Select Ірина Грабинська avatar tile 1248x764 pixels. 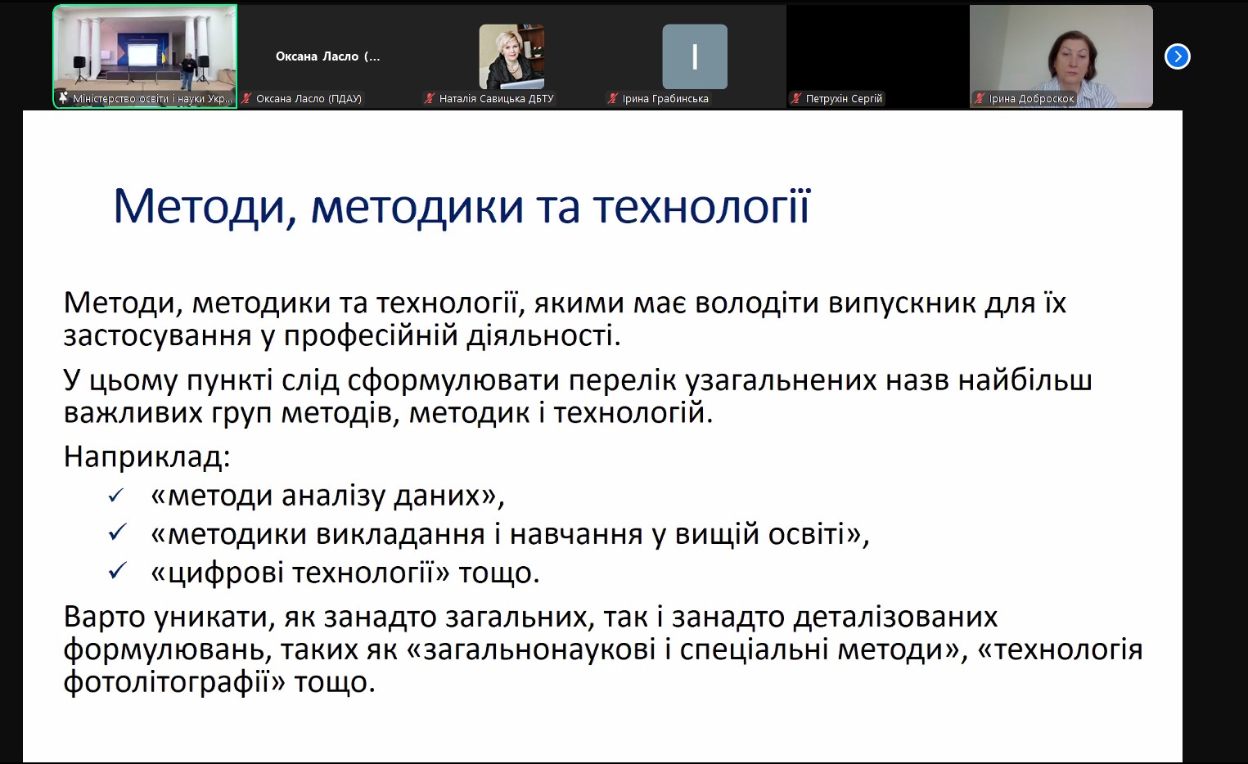[695, 56]
